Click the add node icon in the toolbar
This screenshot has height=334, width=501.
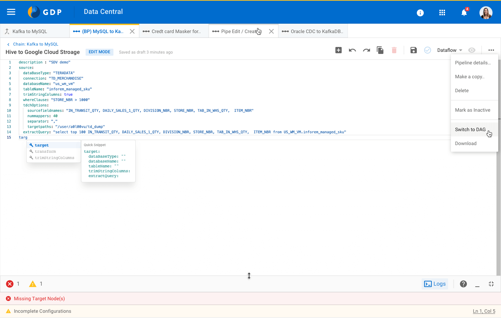tap(339, 50)
